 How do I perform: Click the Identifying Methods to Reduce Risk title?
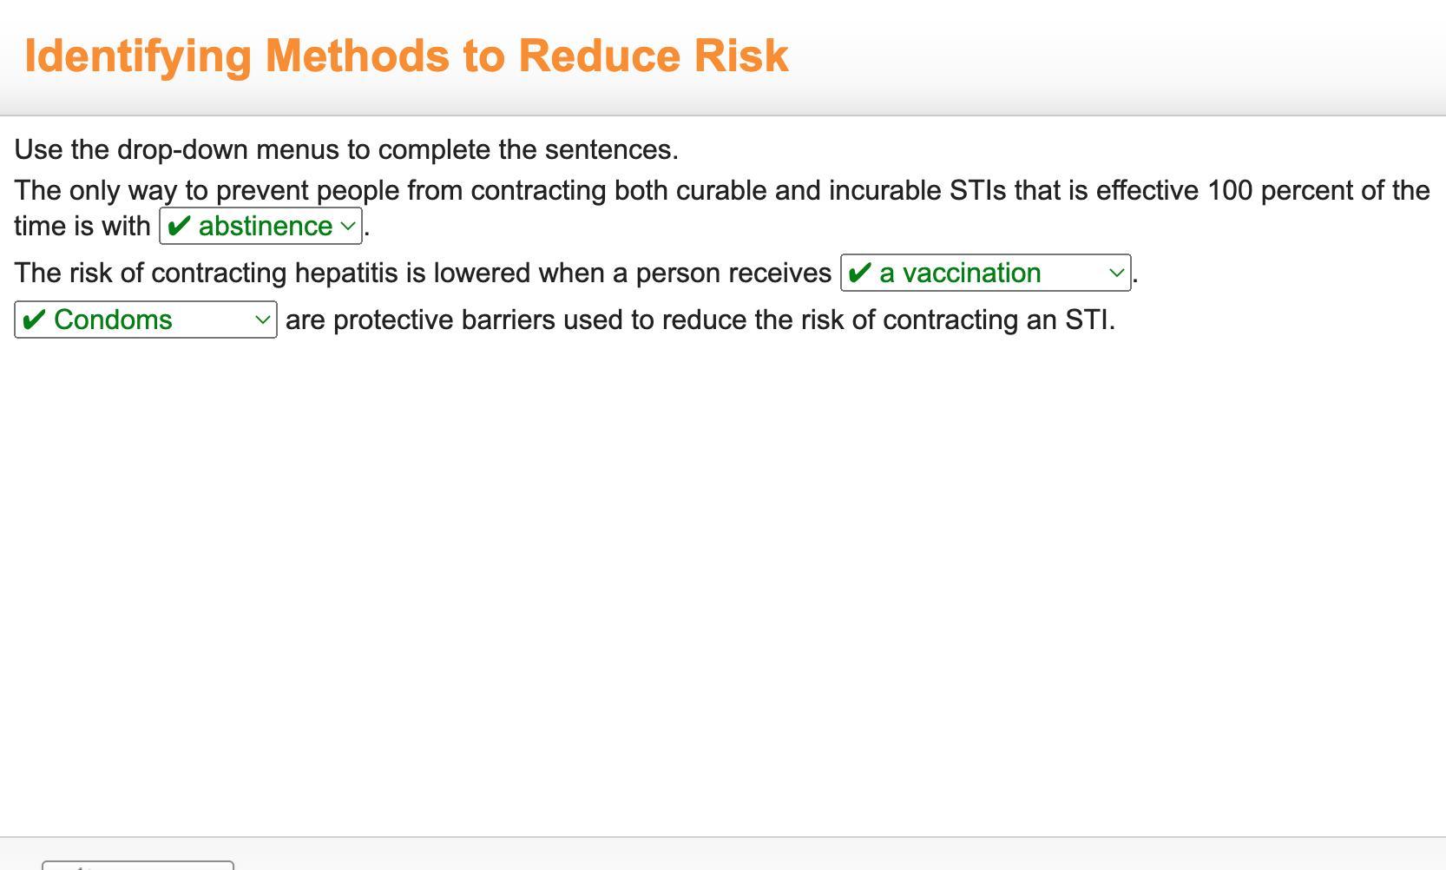406,55
